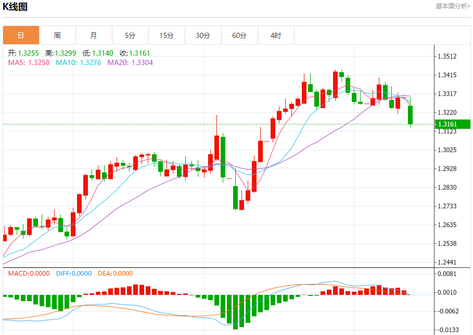Click the high price 1.3299
The image size is (473, 335).
coord(66,54)
